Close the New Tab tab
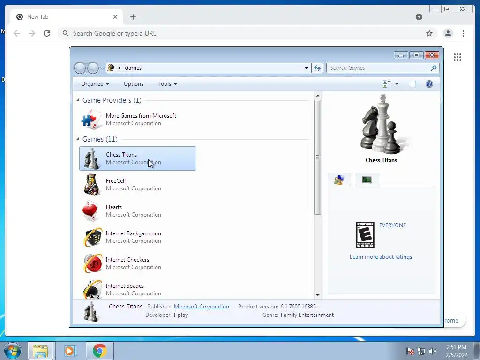Image resolution: width=480 pixels, height=360 pixels. click(115, 17)
